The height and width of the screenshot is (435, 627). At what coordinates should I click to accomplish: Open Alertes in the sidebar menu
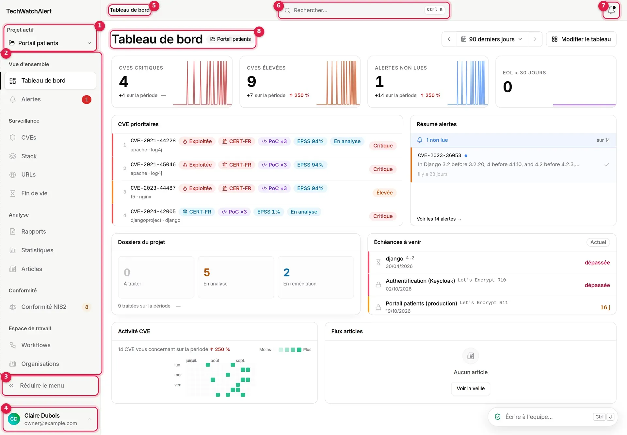[x=50, y=100]
